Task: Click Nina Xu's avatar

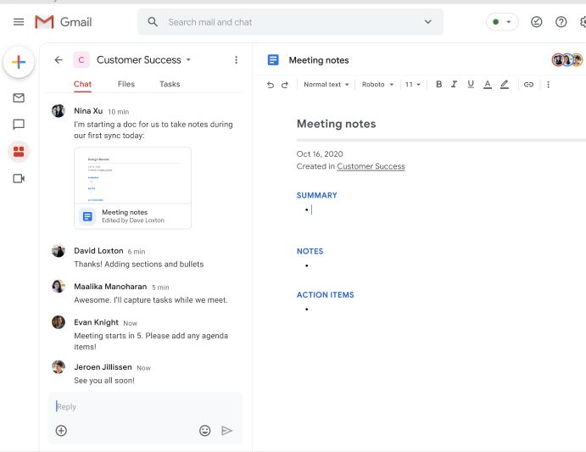Action: pos(59,110)
